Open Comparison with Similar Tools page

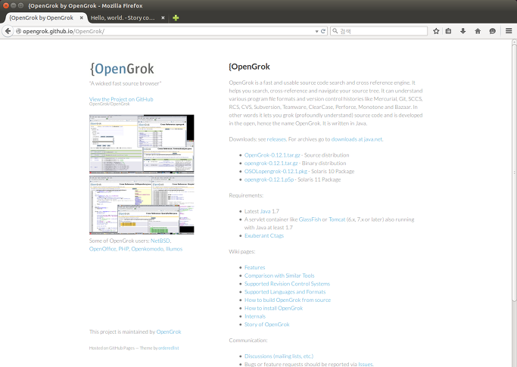click(279, 275)
